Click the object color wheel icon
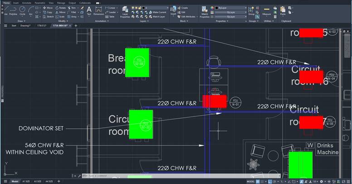Viewport: 352px width, 184px height. pyautogui.click(x=212, y=8)
